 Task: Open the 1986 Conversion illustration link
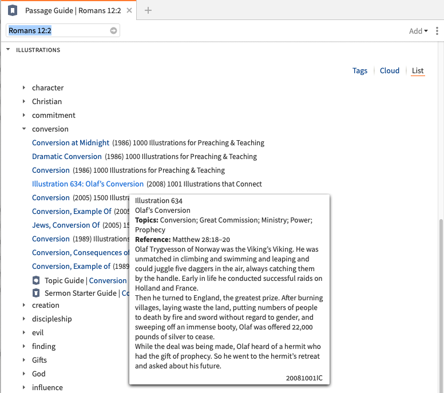(51, 170)
